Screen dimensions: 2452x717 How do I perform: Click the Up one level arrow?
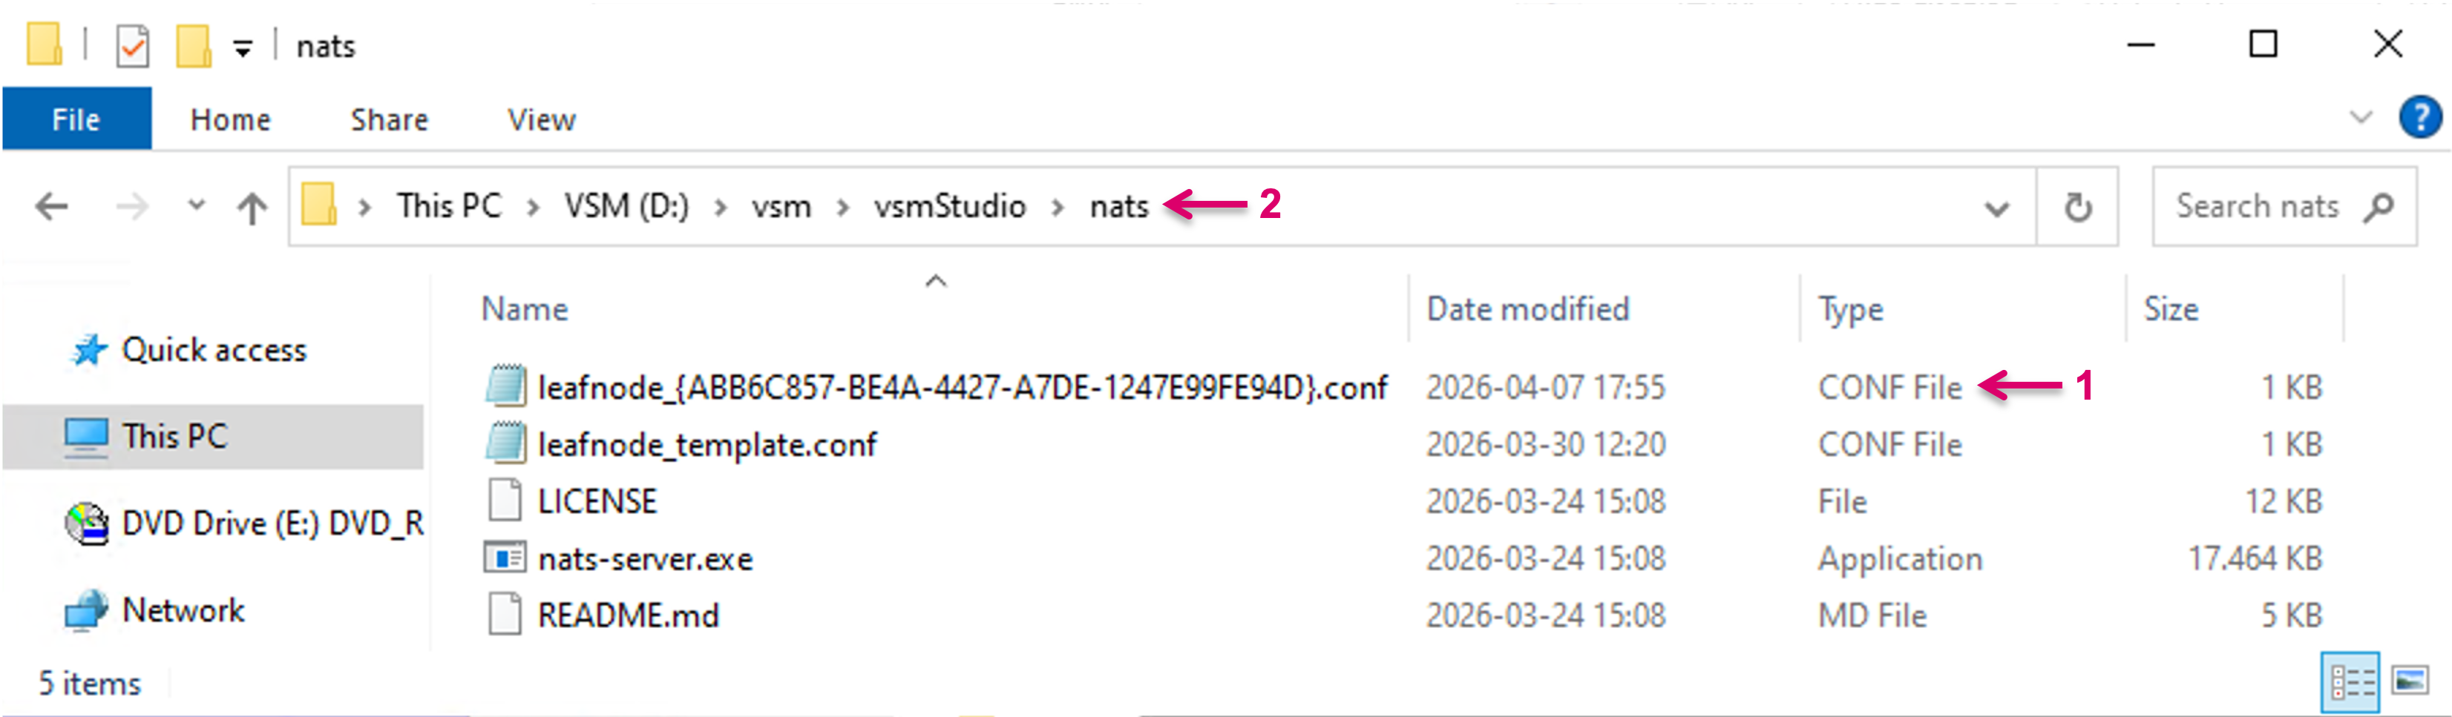pos(252,206)
